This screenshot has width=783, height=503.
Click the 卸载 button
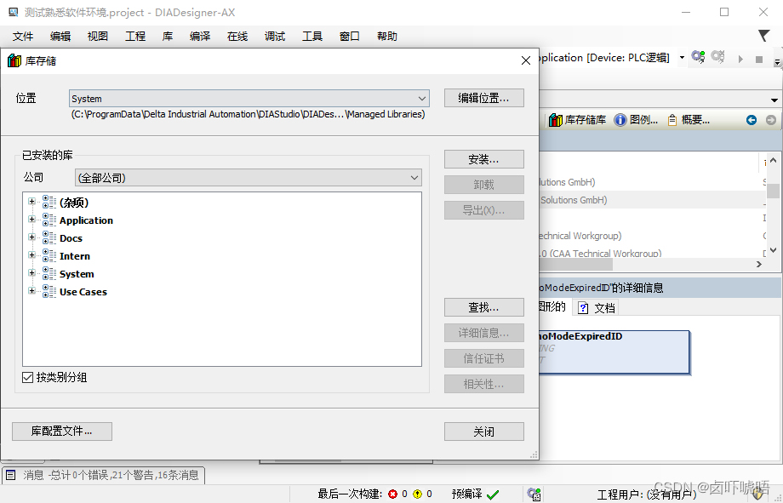[x=484, y=185]
